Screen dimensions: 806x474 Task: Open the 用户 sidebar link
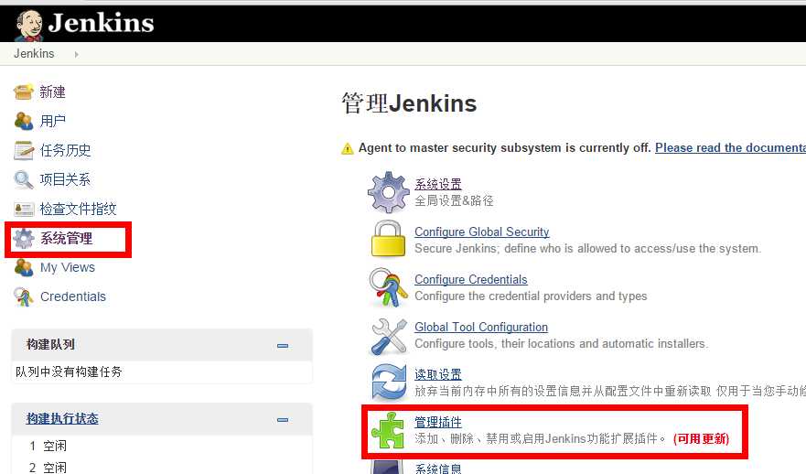(x=52, y=122)
